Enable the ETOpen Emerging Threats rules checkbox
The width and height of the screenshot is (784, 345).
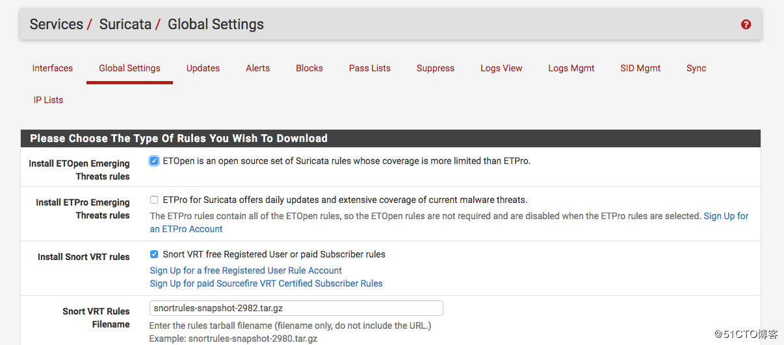tap(154, 161)
